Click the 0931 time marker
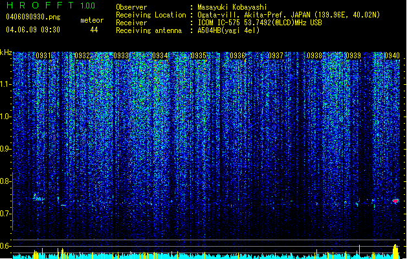 43,56
